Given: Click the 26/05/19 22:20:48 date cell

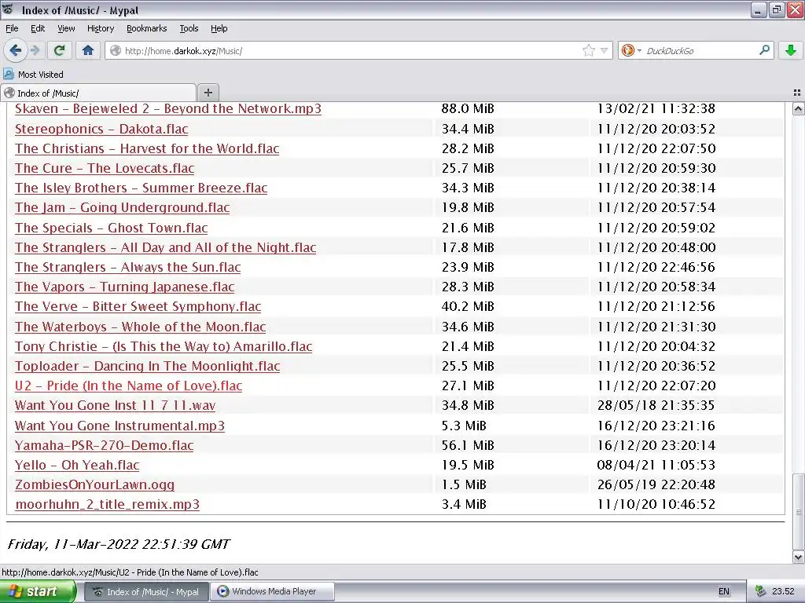Looking at the screenshot, I should click(x=656, y=484).
